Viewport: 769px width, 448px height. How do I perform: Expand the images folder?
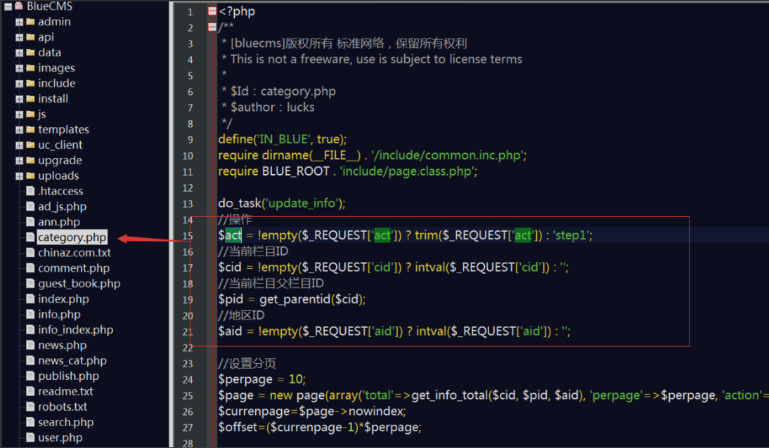tap(19, 68)
